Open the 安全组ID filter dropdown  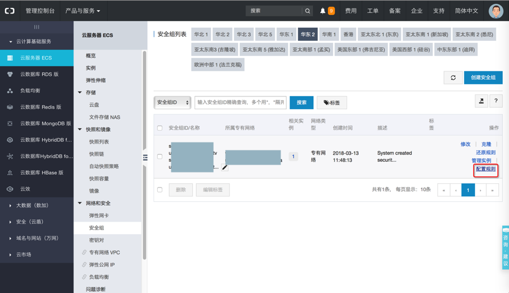pyautogui.click(x=172, y=102)
